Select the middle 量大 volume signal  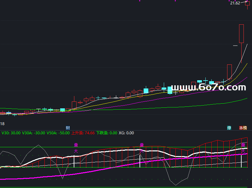pos(142,148)
